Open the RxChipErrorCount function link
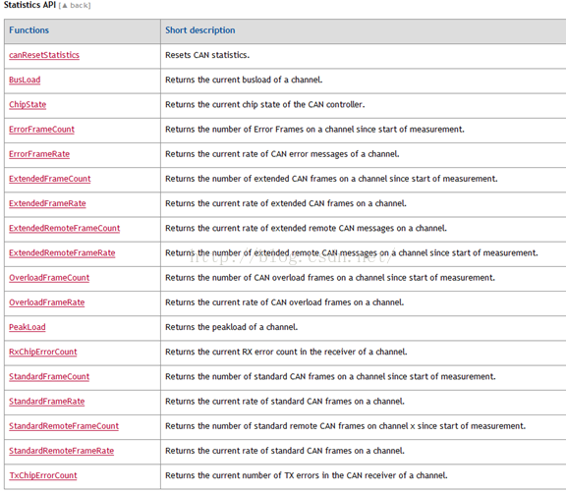566x492 pixels. click(43, 352)
